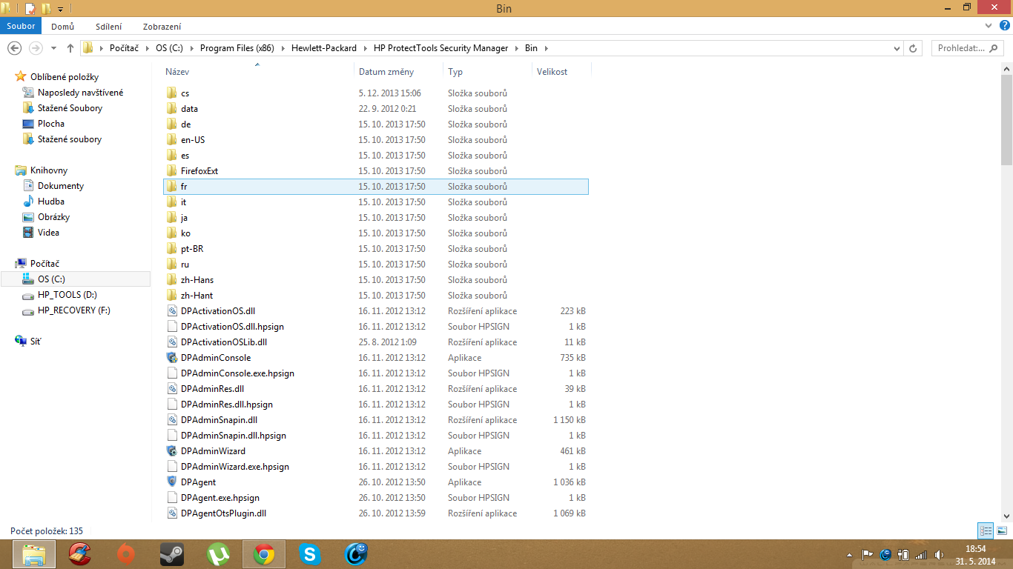Click the DPActivationOS.dll file icon

pos(172,311)
